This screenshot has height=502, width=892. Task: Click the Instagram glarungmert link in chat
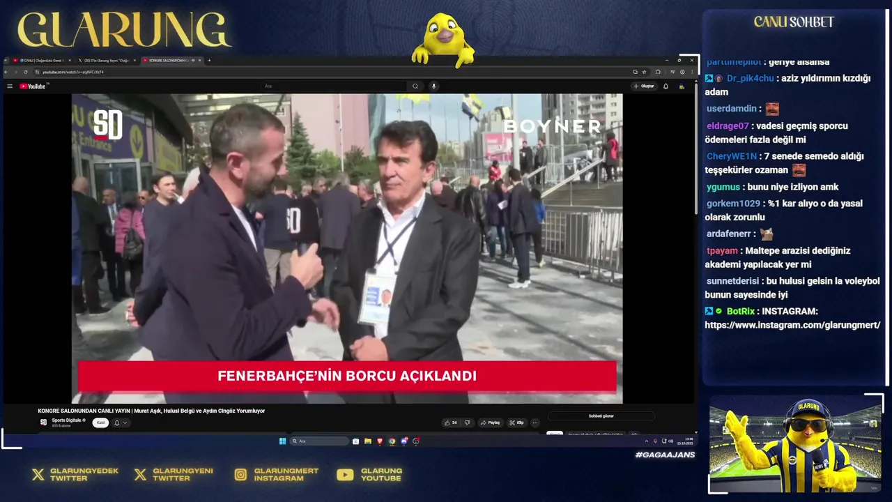pos(792,325)
